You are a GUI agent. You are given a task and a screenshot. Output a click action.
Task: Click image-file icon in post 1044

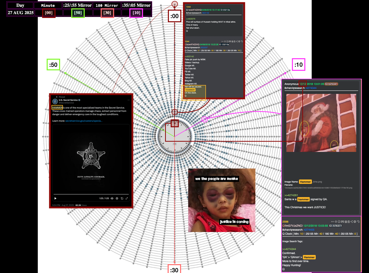[227, 41]
